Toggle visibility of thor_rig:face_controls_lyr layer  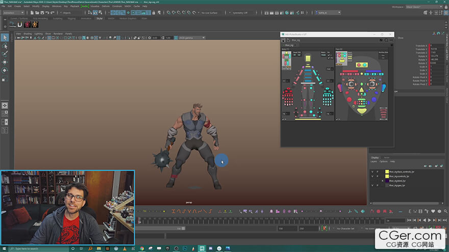(x=372, y=172)
